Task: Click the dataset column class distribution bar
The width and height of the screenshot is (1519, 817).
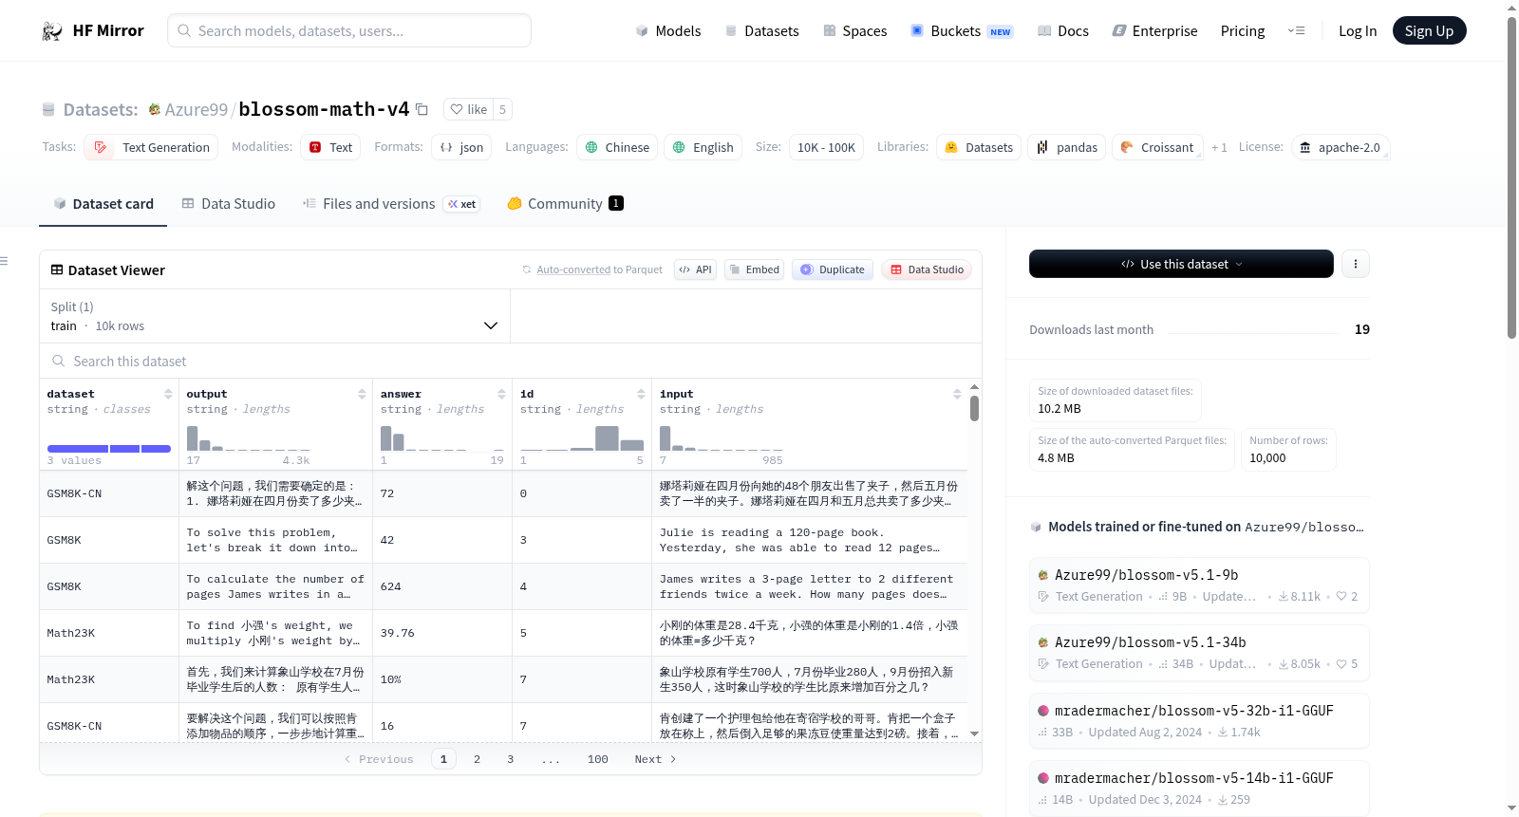Action: point(109,449)
